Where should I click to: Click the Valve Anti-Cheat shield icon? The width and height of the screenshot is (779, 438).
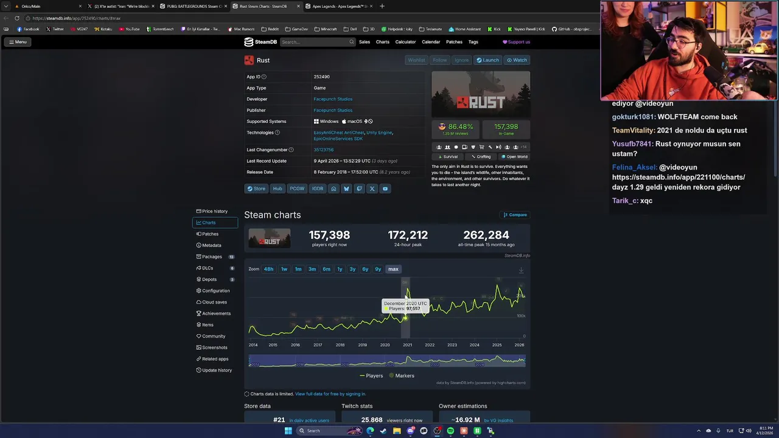pos(473,147)
